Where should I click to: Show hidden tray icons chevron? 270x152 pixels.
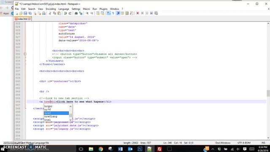pos(213,149)
